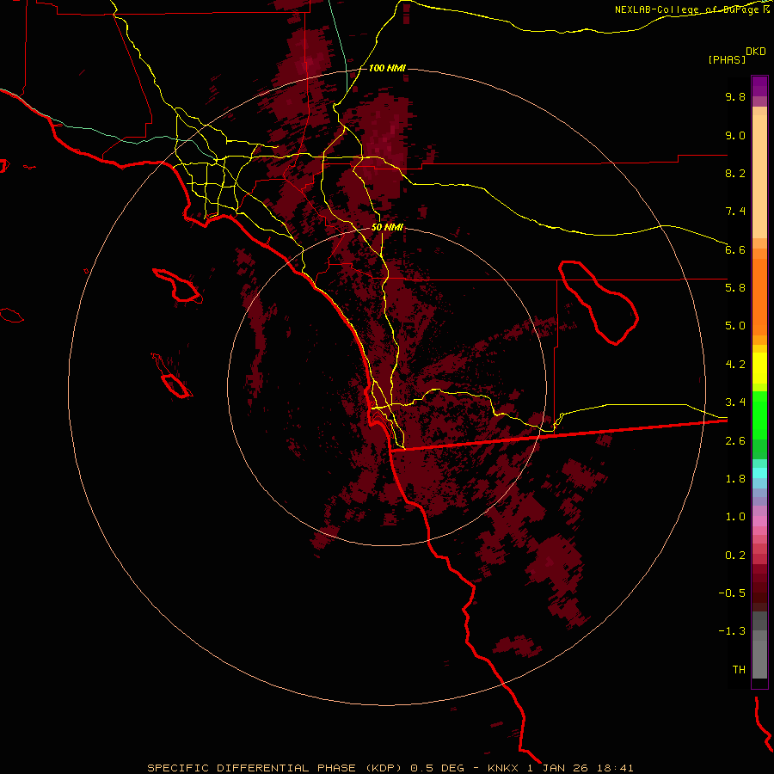Click the 5.0 legend value
This screenshot has width=774, height=774.
coord(735,326)
